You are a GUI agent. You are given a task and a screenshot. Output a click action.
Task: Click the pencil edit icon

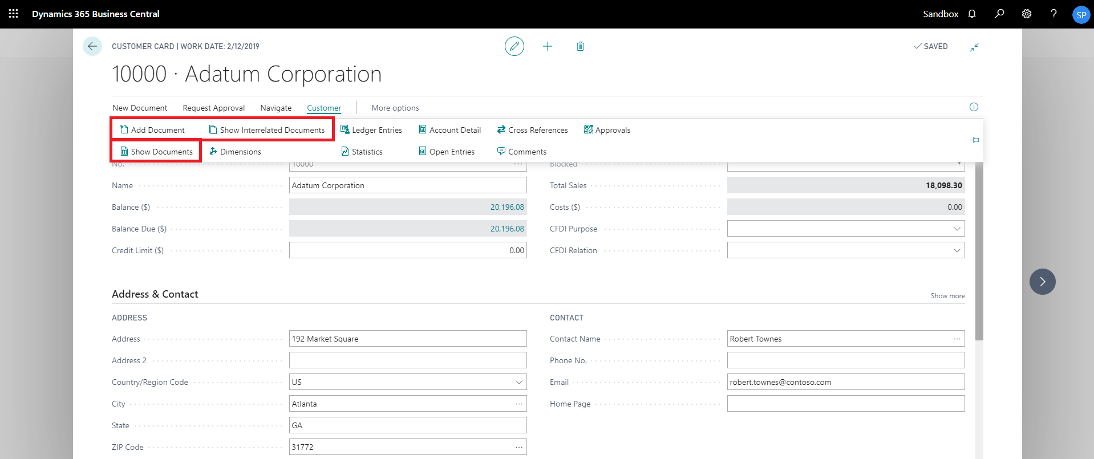pos(514,46)
